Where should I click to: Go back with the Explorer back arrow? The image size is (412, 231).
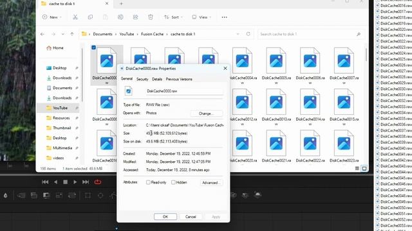(x=42, y=34)
